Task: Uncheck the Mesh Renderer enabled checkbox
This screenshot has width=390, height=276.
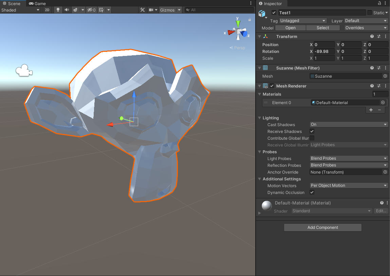Action: point(272,86)
